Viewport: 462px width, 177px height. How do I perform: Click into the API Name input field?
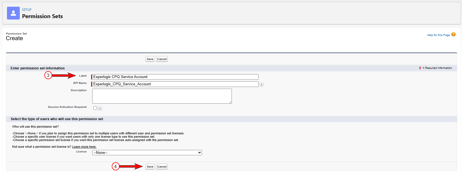[175, 84]
